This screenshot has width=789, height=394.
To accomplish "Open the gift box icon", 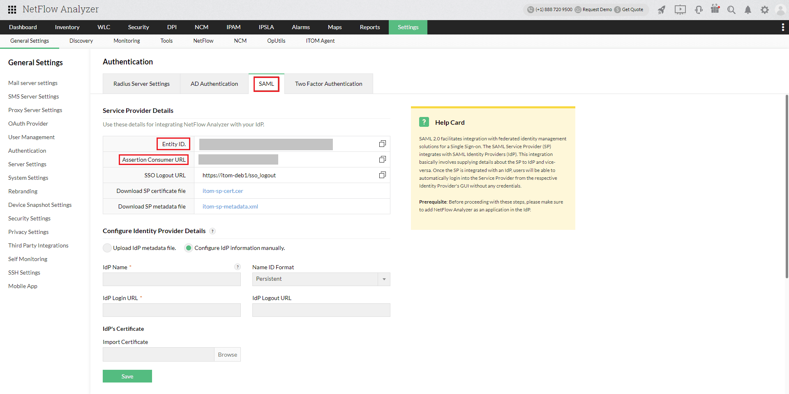I will pyautogui.click(x=715, y=9).
